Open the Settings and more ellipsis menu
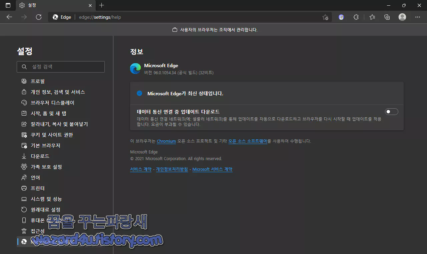The height and width of the screenshot is (254, 427). click(x=418, y=17)
